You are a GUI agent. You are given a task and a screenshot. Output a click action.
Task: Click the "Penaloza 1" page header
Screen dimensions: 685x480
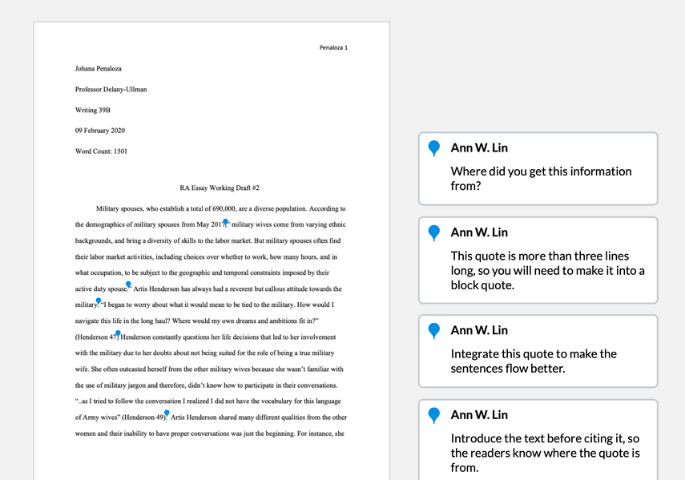(333, 47)
